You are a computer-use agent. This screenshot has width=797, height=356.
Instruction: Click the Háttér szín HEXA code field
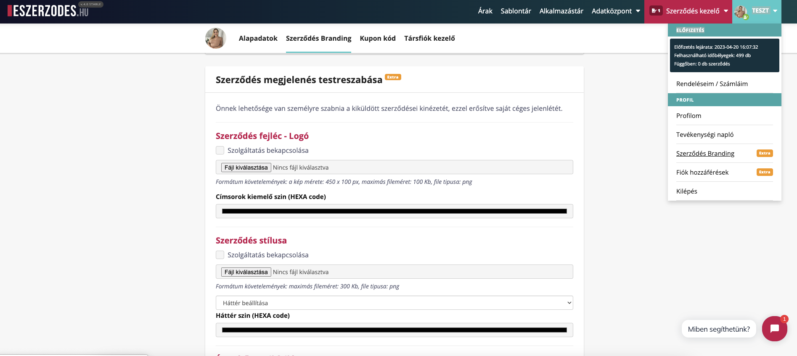[394, 330]
